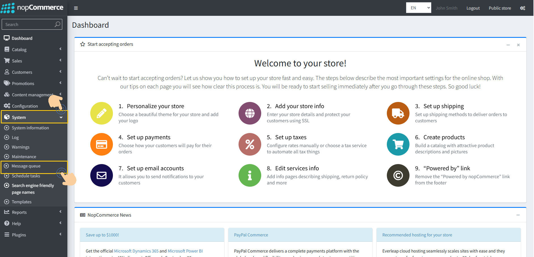This screenshot has width=534, height=257.
Task: Open the Public store link
Action: click(499, 8)
